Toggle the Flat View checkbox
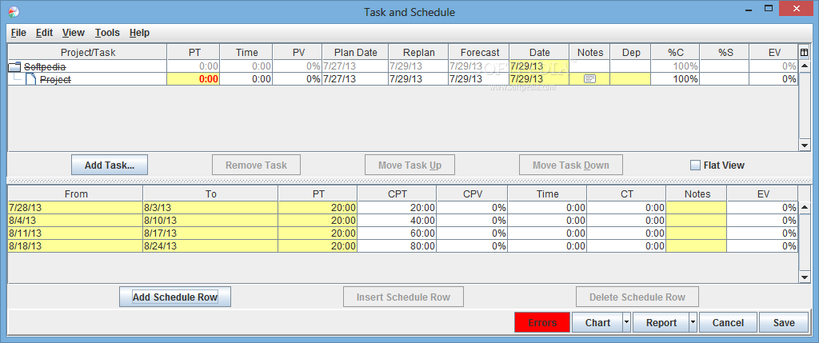819x343 pixels. coord(695,166)
